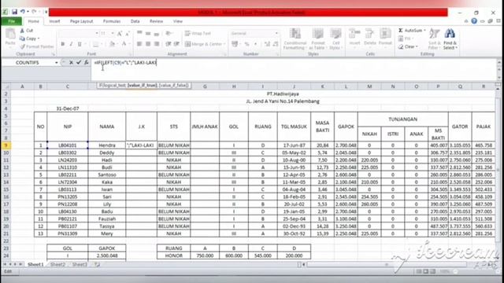Screen dimensions: 504x283
Task: Open Cell Styles gallery
Action: point(335,39)
